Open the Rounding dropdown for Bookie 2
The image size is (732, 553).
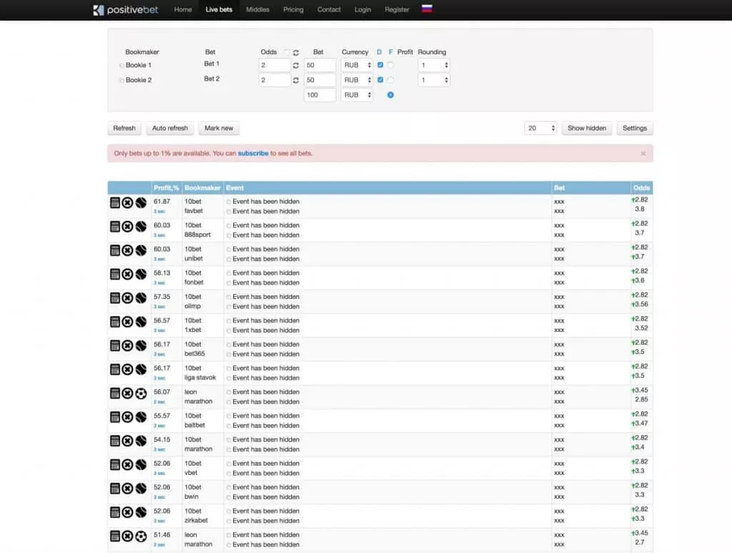pos(434,80)
